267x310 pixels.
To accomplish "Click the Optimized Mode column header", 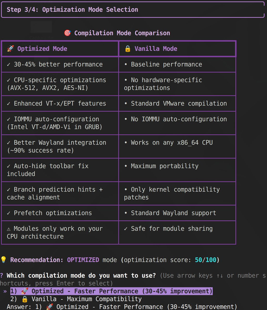I will [x=60, y=49].
